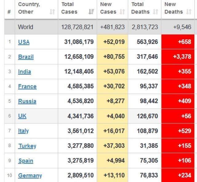Open the Russia country link
Viewport: 197px width, 182px height.
(x=27, y=101)
